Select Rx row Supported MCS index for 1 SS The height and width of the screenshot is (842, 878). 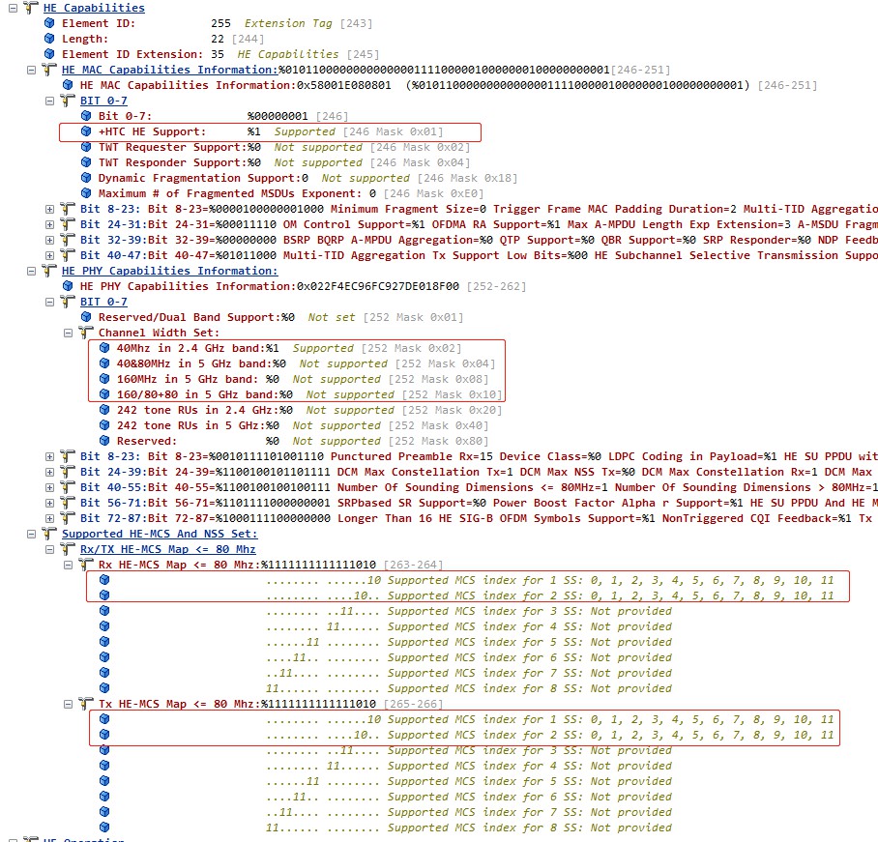pyautogui.click(x=550, y=580)
